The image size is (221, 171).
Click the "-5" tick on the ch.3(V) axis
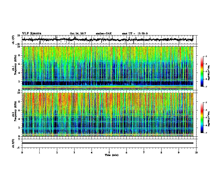coord(19,148)
